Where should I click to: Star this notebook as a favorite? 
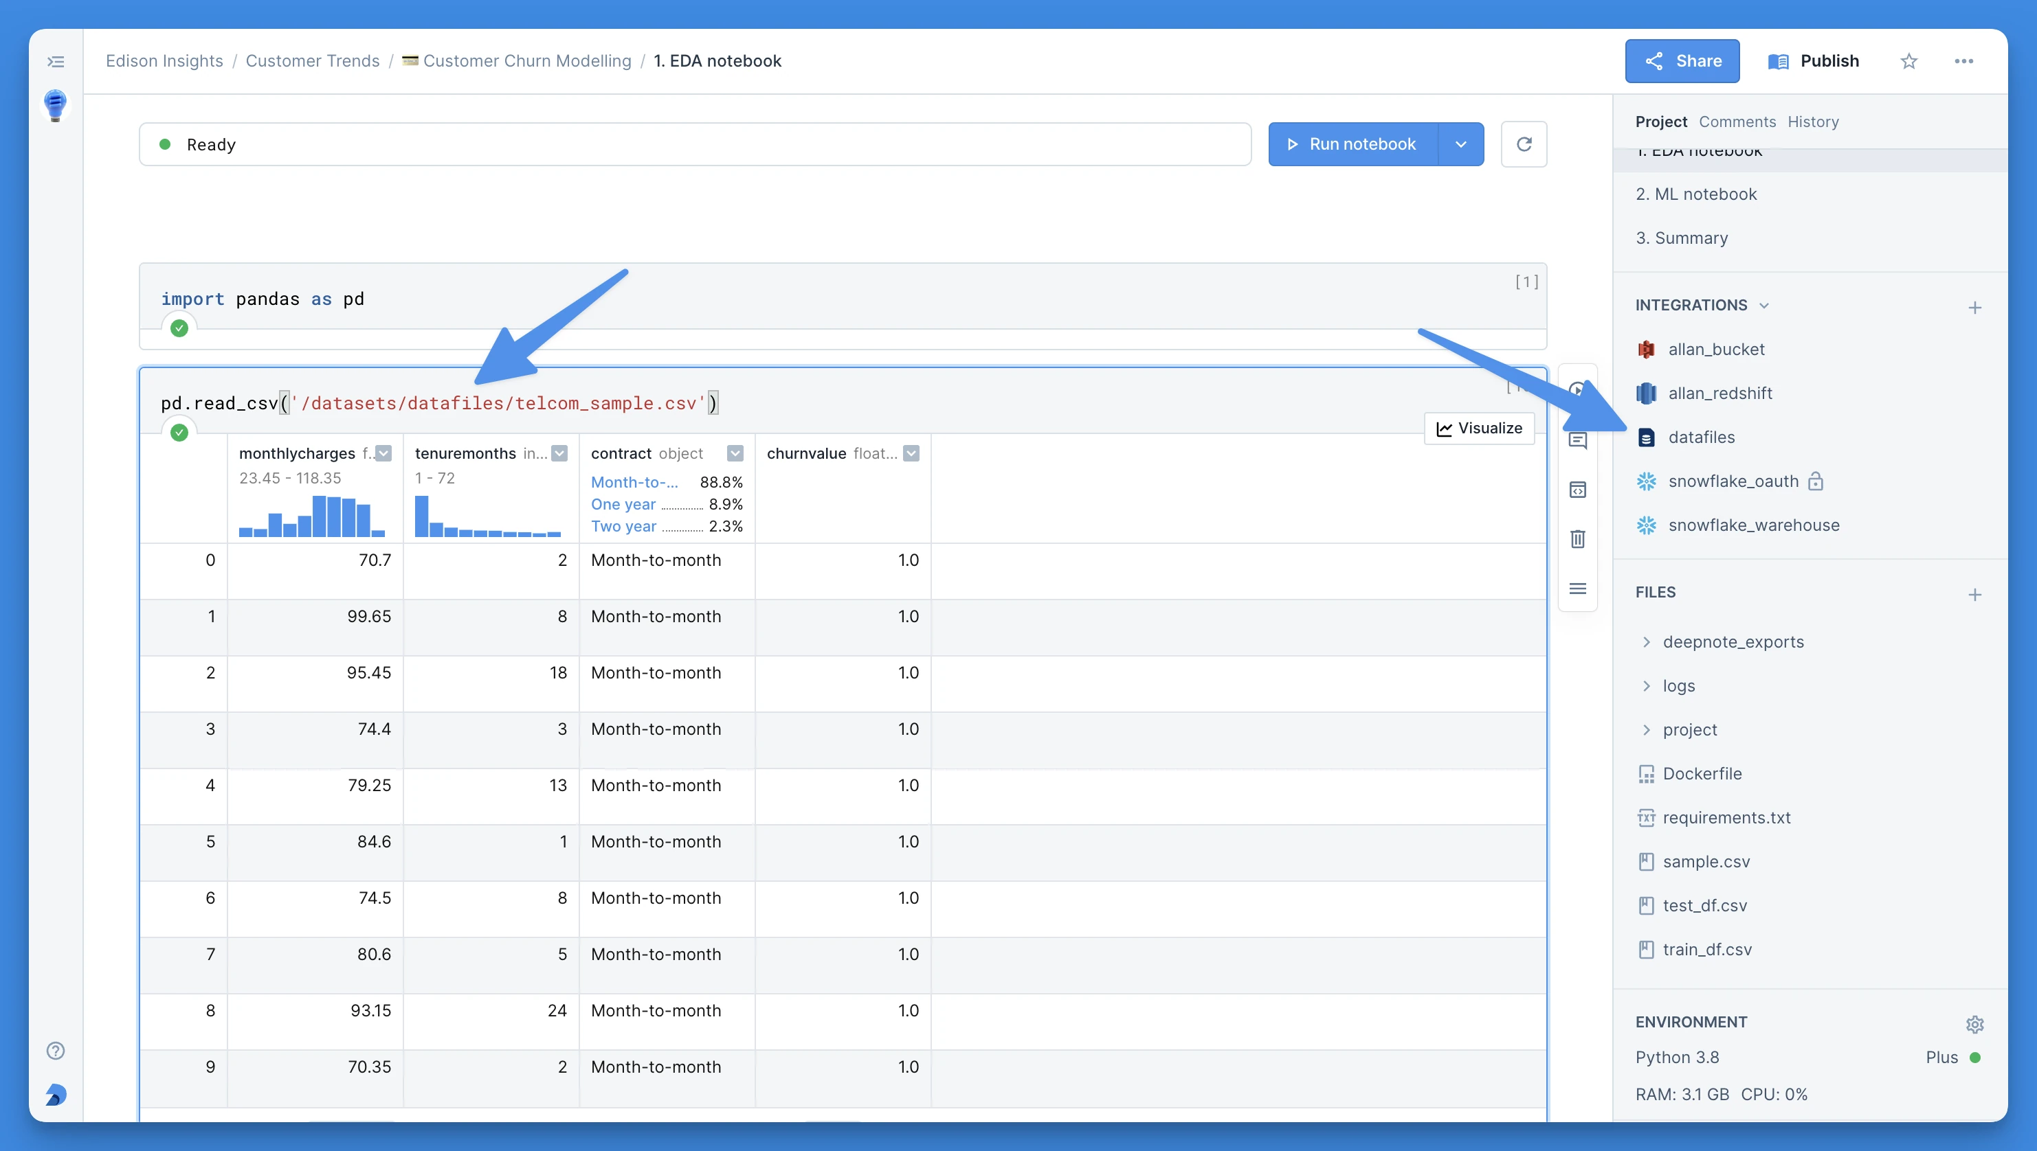coord(1909,61)
